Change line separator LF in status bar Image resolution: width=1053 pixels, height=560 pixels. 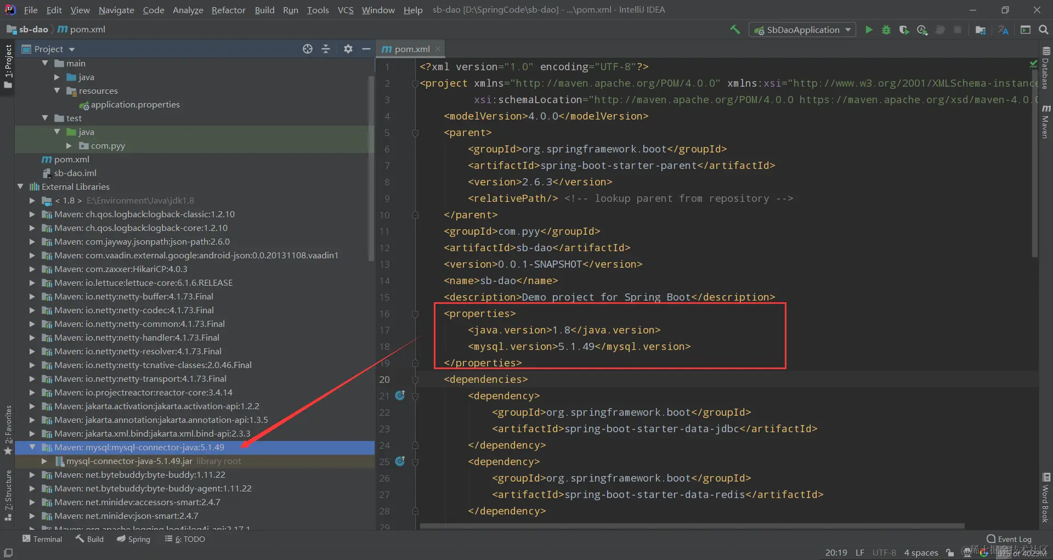[860, 553]
